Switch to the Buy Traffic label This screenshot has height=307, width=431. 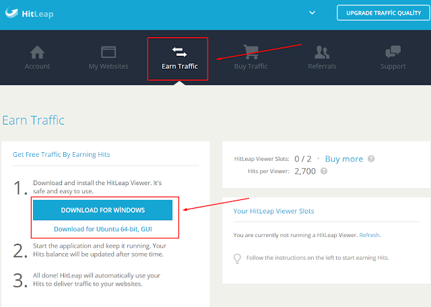[x=251, y=66]
